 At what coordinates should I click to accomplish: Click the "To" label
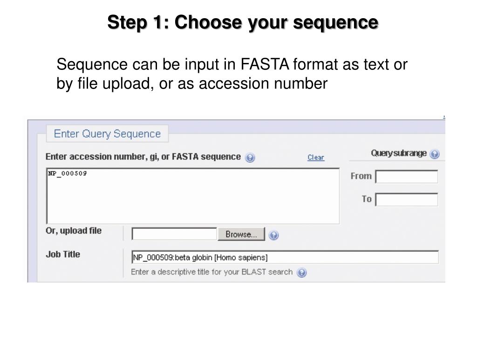(367, 199)
